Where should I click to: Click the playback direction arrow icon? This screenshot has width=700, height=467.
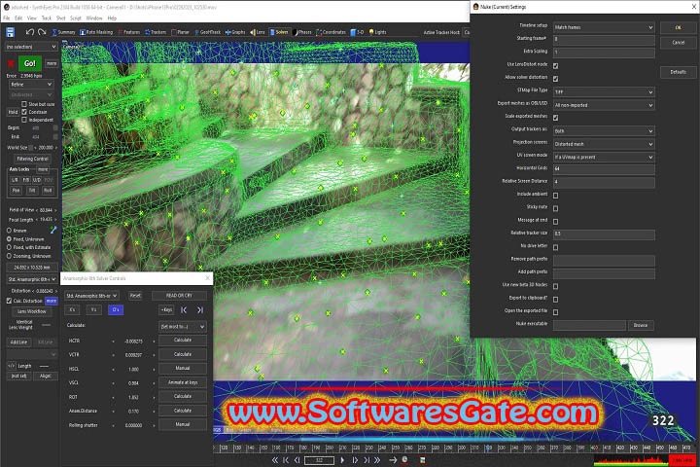click(x=393, y=460)
